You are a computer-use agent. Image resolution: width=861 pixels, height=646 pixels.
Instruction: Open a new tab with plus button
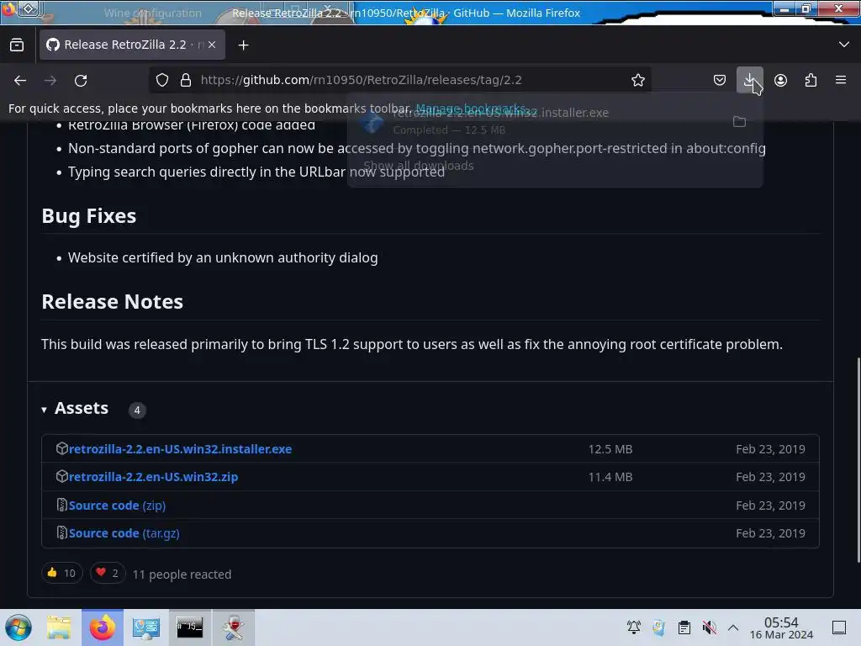(x=243, y=45)
